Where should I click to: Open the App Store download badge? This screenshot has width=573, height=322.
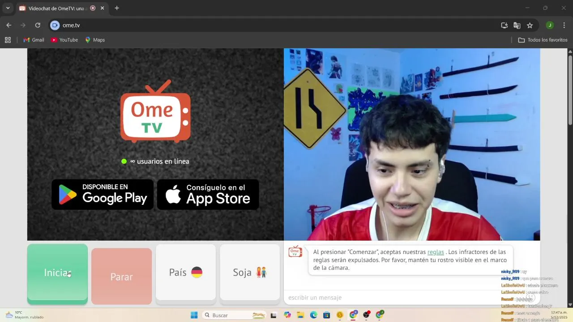208,195
